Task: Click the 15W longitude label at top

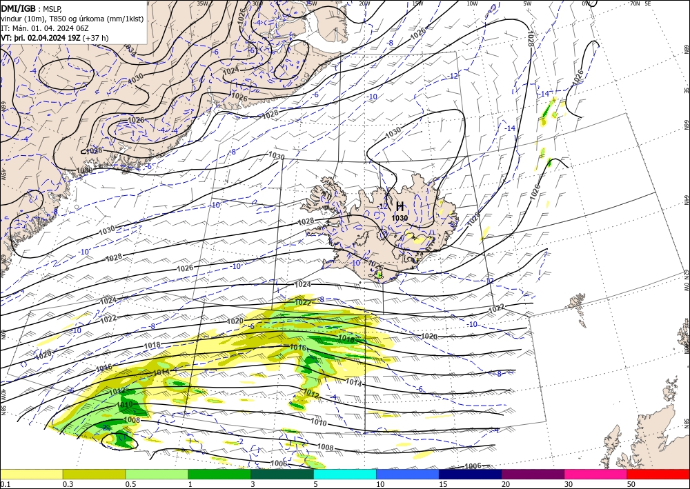Action: pyautogui.click(x=417, y=3)
